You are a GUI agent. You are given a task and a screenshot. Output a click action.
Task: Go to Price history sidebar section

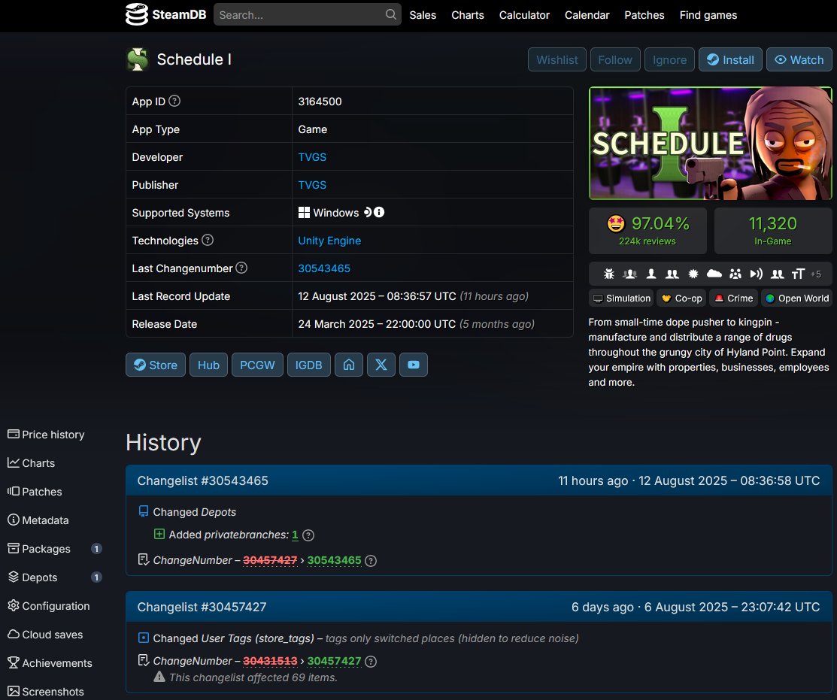click(x=46, y=435)
